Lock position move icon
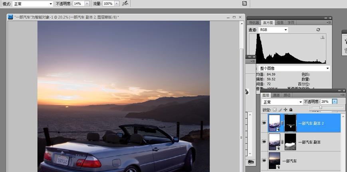347x172 pixels. coord(286,109)
